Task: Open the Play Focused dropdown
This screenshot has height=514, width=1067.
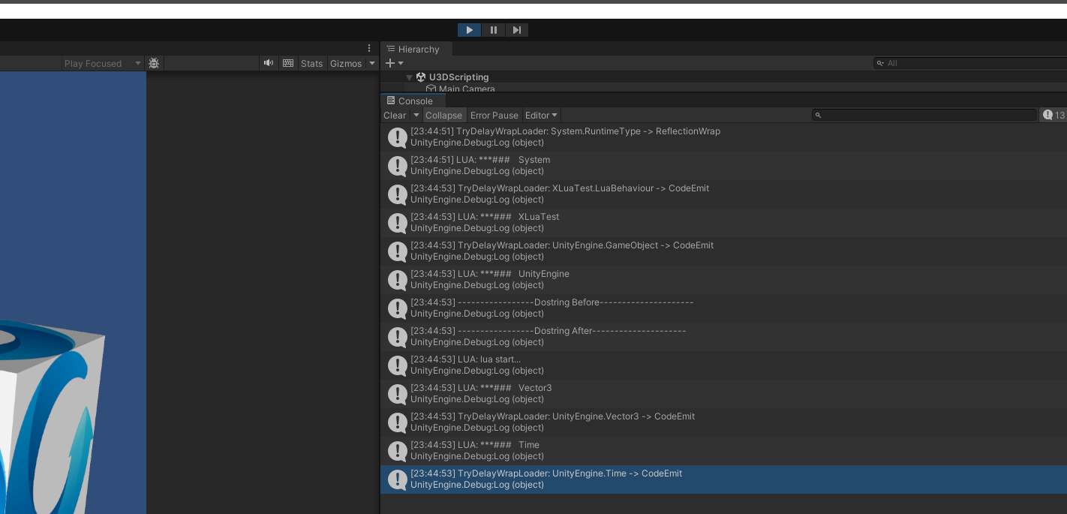Action: pos(103,63)
